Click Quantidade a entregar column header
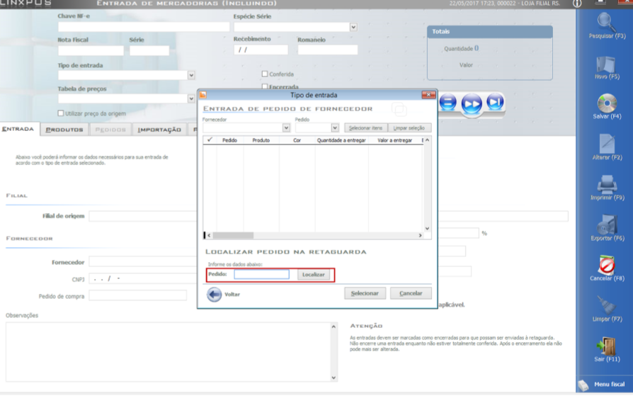 (341, 140)
